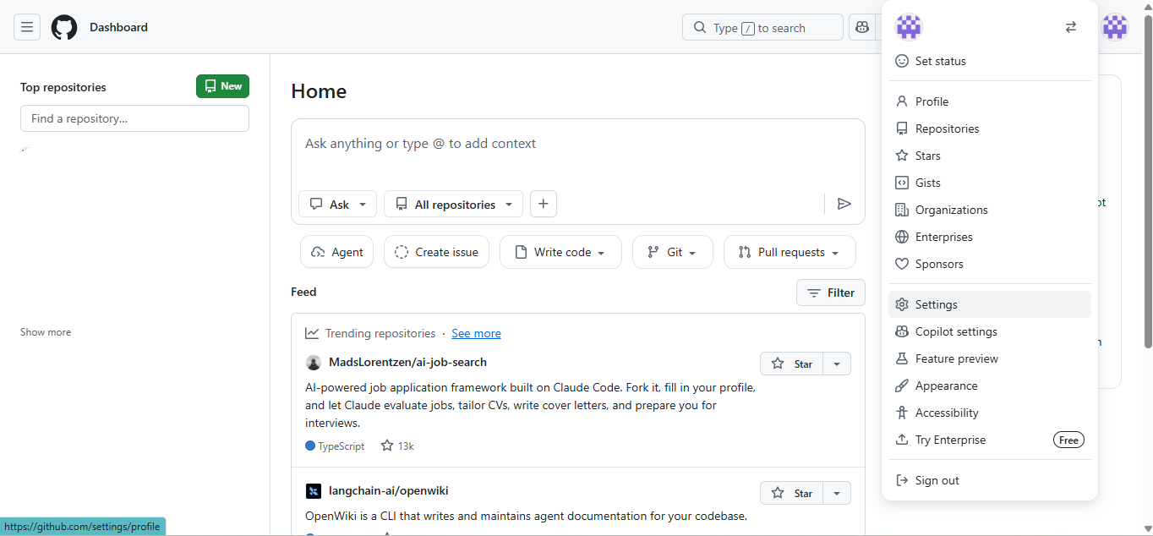Open Gists in the user menu
The height and width of the screenshot is (536, 1153).
tap(990, 183)
